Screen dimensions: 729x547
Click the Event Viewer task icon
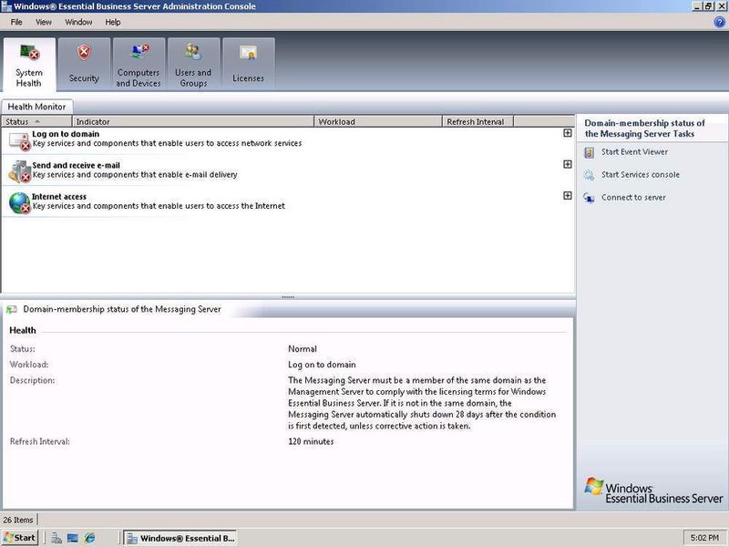(589, 152)
